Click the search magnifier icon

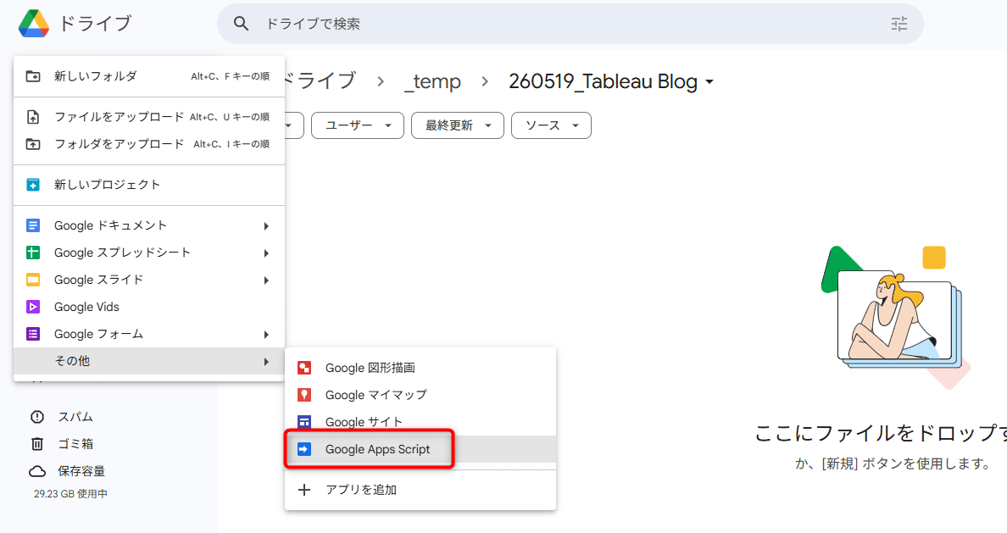point(241,24)
